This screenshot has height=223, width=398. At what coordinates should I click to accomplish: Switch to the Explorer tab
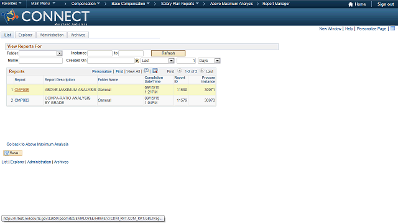[x=25, y=35]
